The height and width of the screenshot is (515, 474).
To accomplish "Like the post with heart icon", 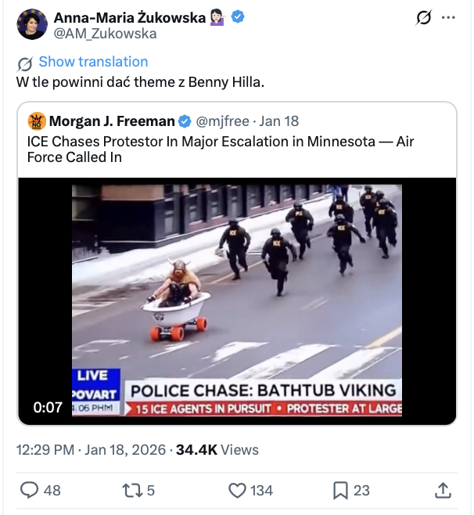I will click(x=238, y=490).
